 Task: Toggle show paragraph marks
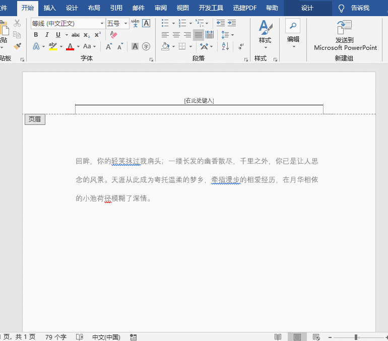tap(241, 46)
